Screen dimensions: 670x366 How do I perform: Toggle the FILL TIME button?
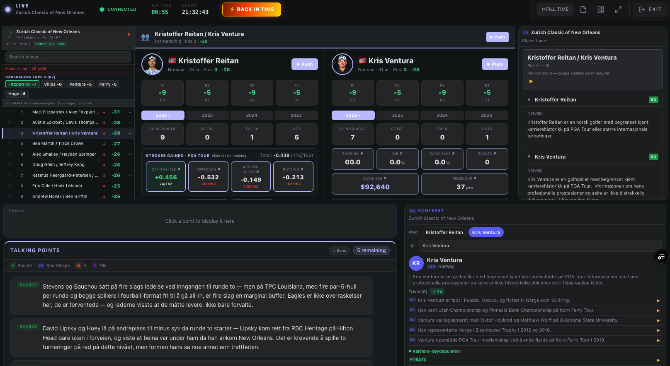(555, 10)
